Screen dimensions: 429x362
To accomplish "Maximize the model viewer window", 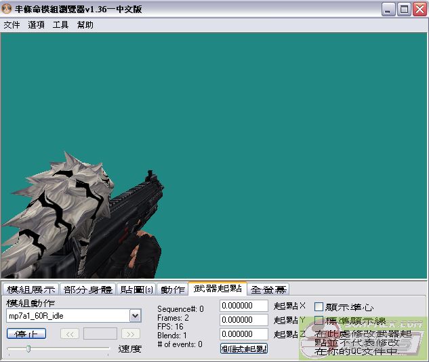I will click(403, 9).
